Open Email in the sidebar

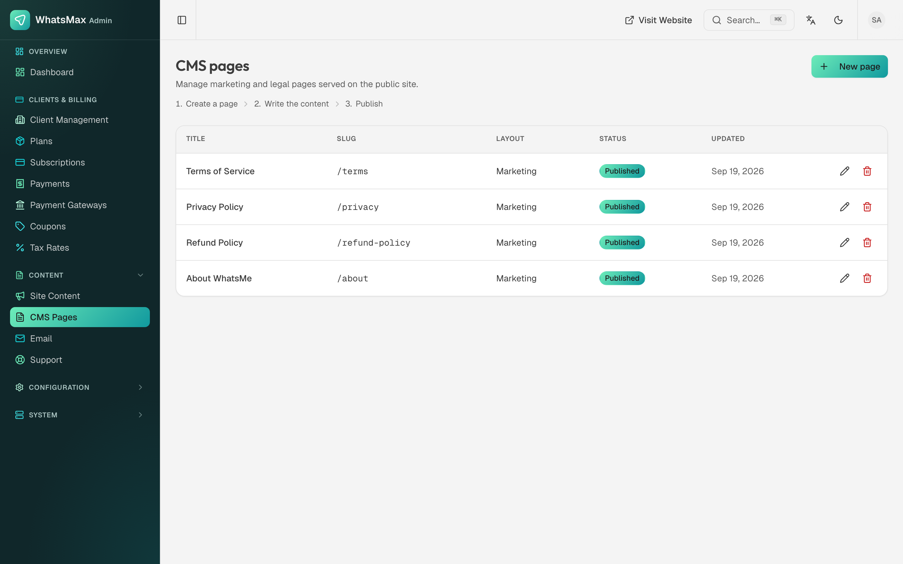coord(80,338)
